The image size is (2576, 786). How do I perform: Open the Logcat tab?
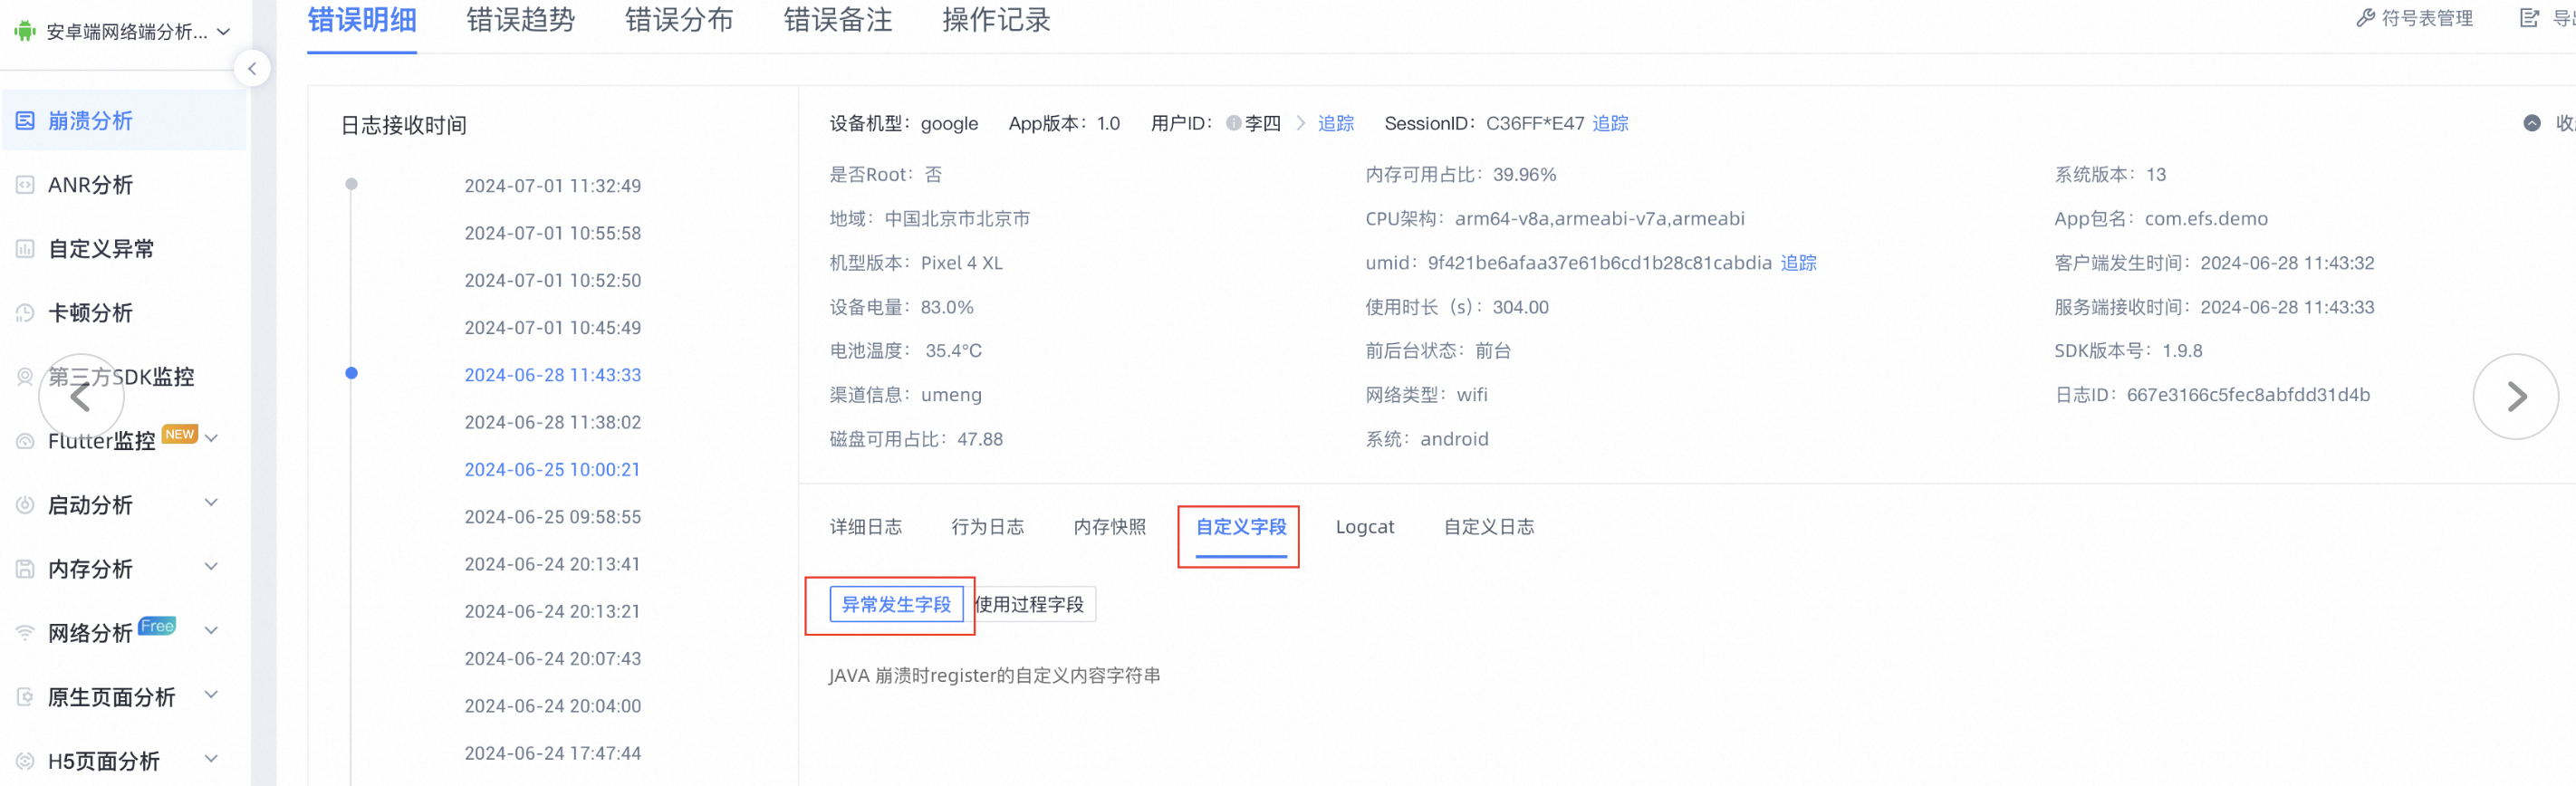[x=1365, y=527]
